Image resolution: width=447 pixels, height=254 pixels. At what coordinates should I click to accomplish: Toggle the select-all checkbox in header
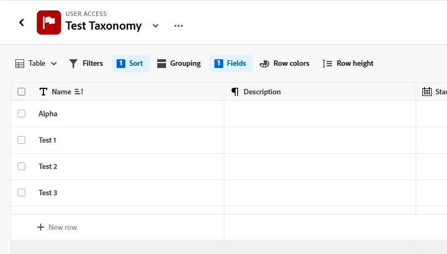[x=21, y=92]
